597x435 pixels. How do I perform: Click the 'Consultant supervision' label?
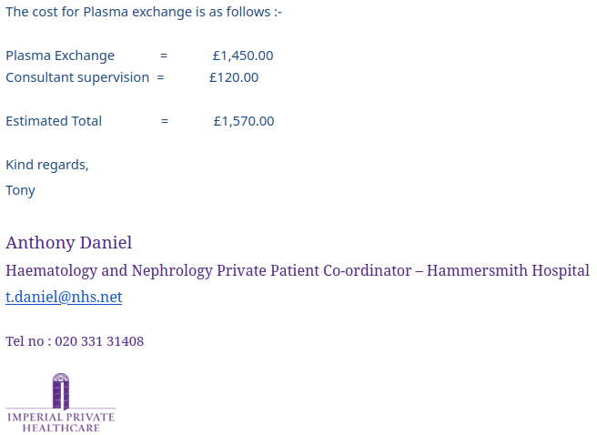(x=77, y=77)
